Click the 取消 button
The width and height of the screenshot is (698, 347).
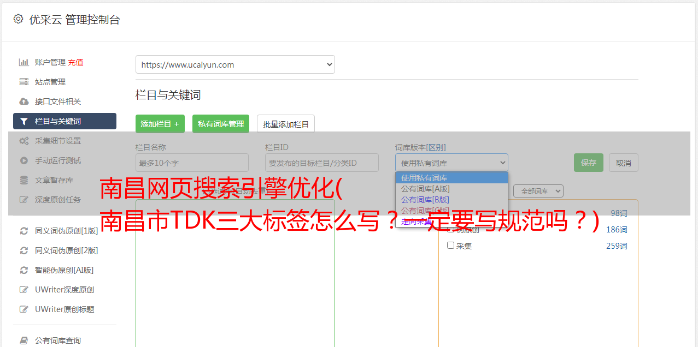(624, 163)
